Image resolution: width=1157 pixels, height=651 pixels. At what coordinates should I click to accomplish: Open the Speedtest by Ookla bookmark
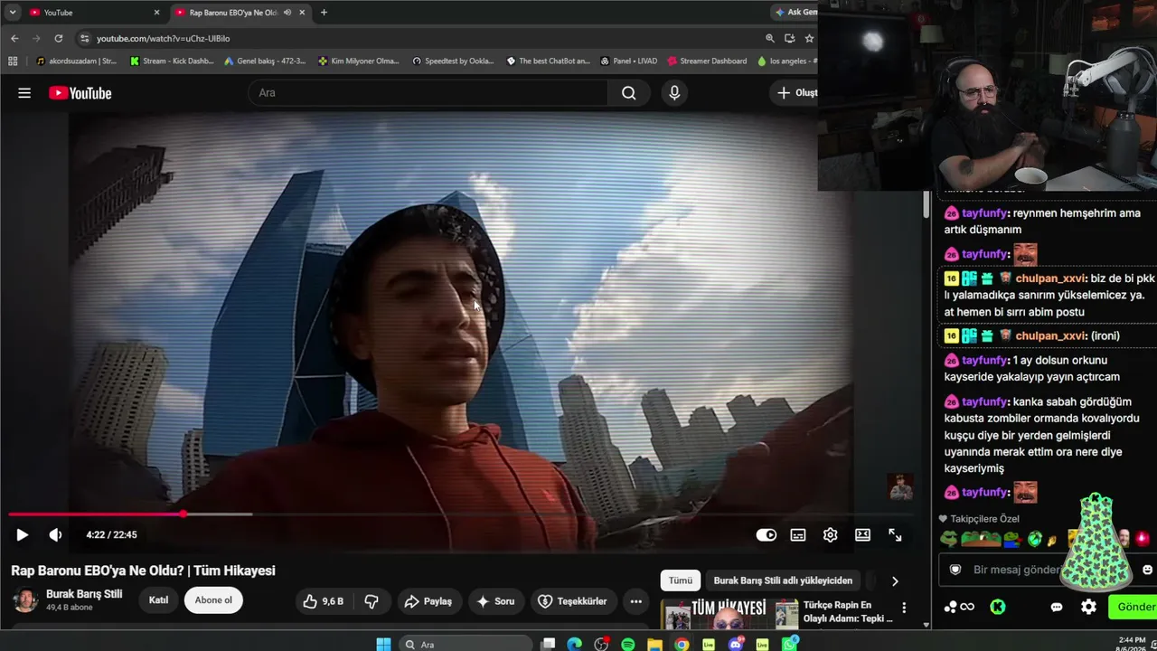(453, 61)
